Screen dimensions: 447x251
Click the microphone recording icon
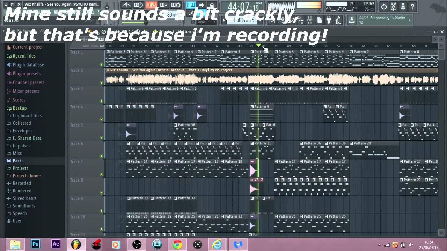pos(403,6)
